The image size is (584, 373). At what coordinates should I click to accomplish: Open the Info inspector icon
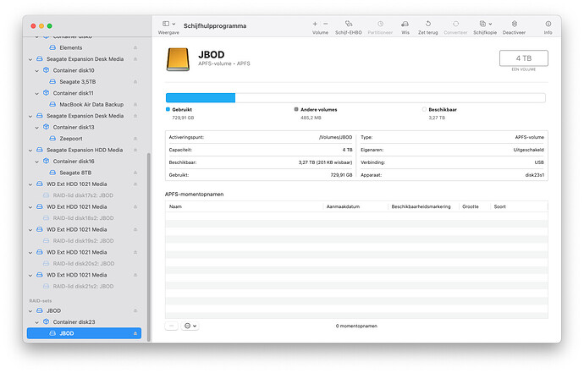[x=548, y=24]
